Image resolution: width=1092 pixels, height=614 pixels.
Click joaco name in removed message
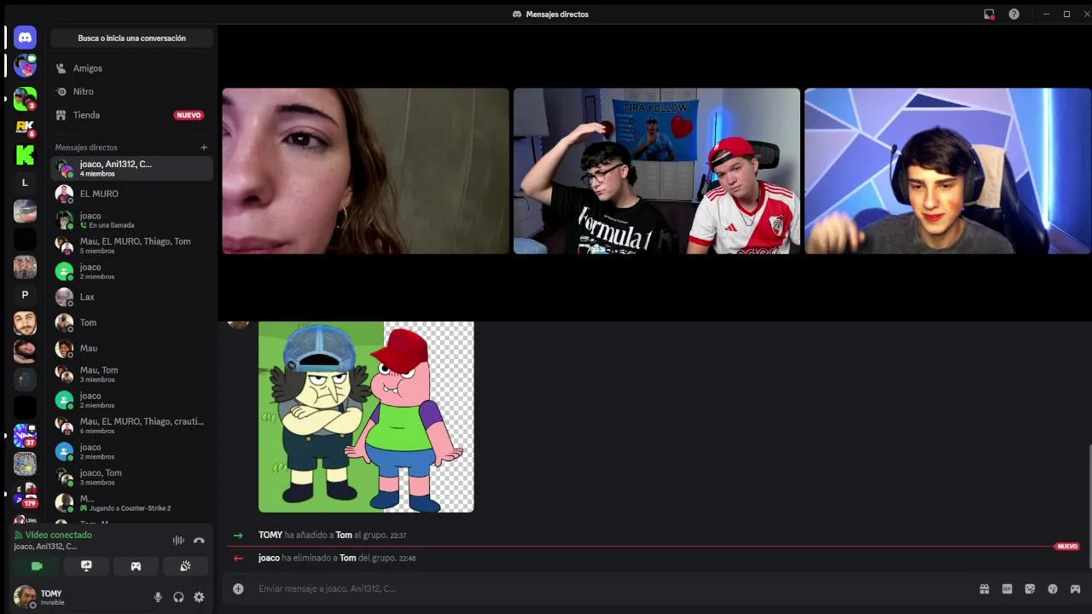[x=269, y=558]
